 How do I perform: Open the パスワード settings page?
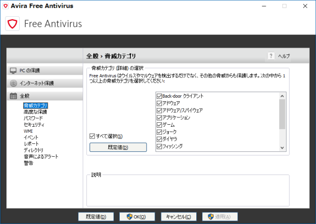[33, 118]
